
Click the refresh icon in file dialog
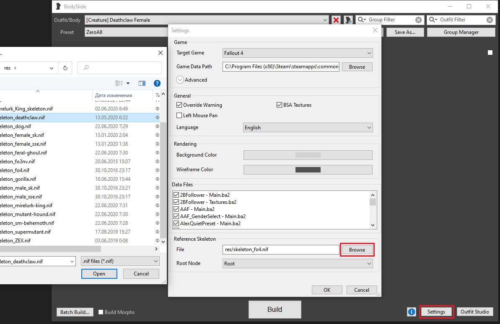[x=65, y=68]
